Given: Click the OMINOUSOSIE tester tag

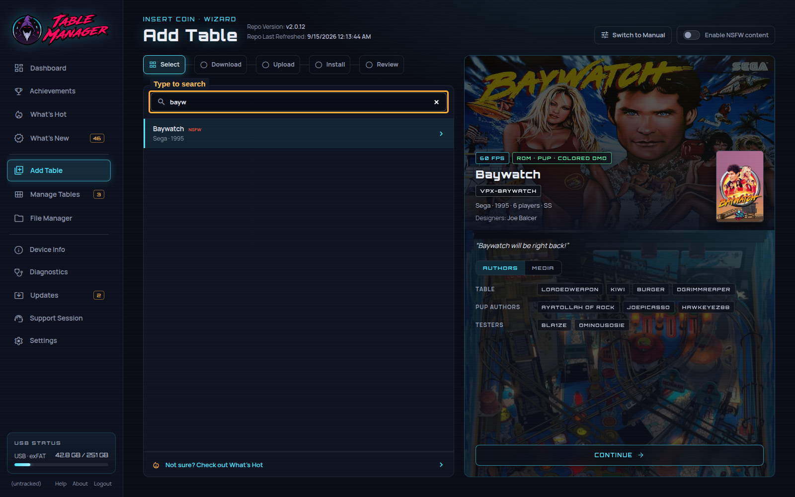Looking at the screenshot, I should point(602,325).
